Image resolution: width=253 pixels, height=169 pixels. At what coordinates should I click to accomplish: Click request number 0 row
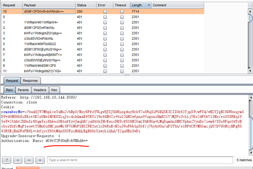click(x=103, y=17)
